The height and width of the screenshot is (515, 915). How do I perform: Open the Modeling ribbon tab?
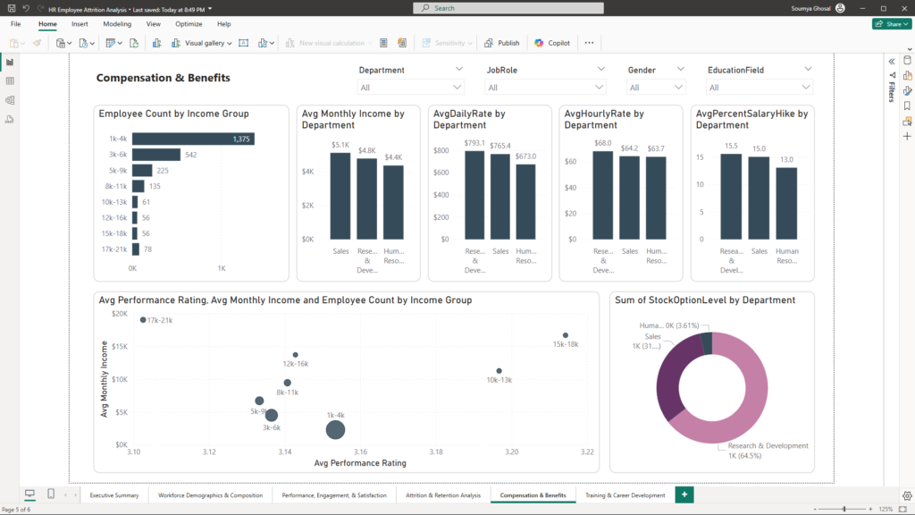[117, 24]
